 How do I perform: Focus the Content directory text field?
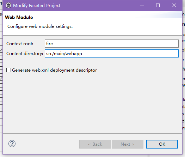(112, 54)
